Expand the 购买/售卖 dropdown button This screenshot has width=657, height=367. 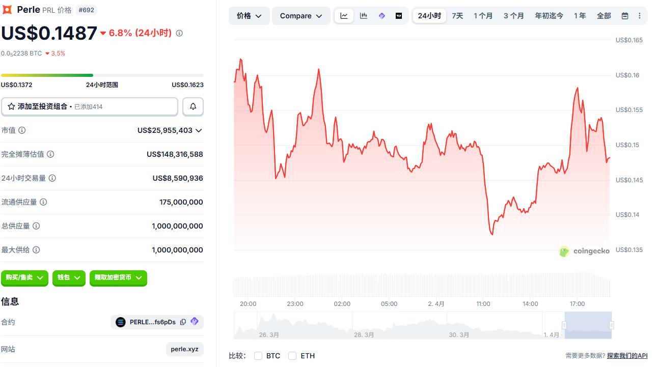(x=24, y=278)
